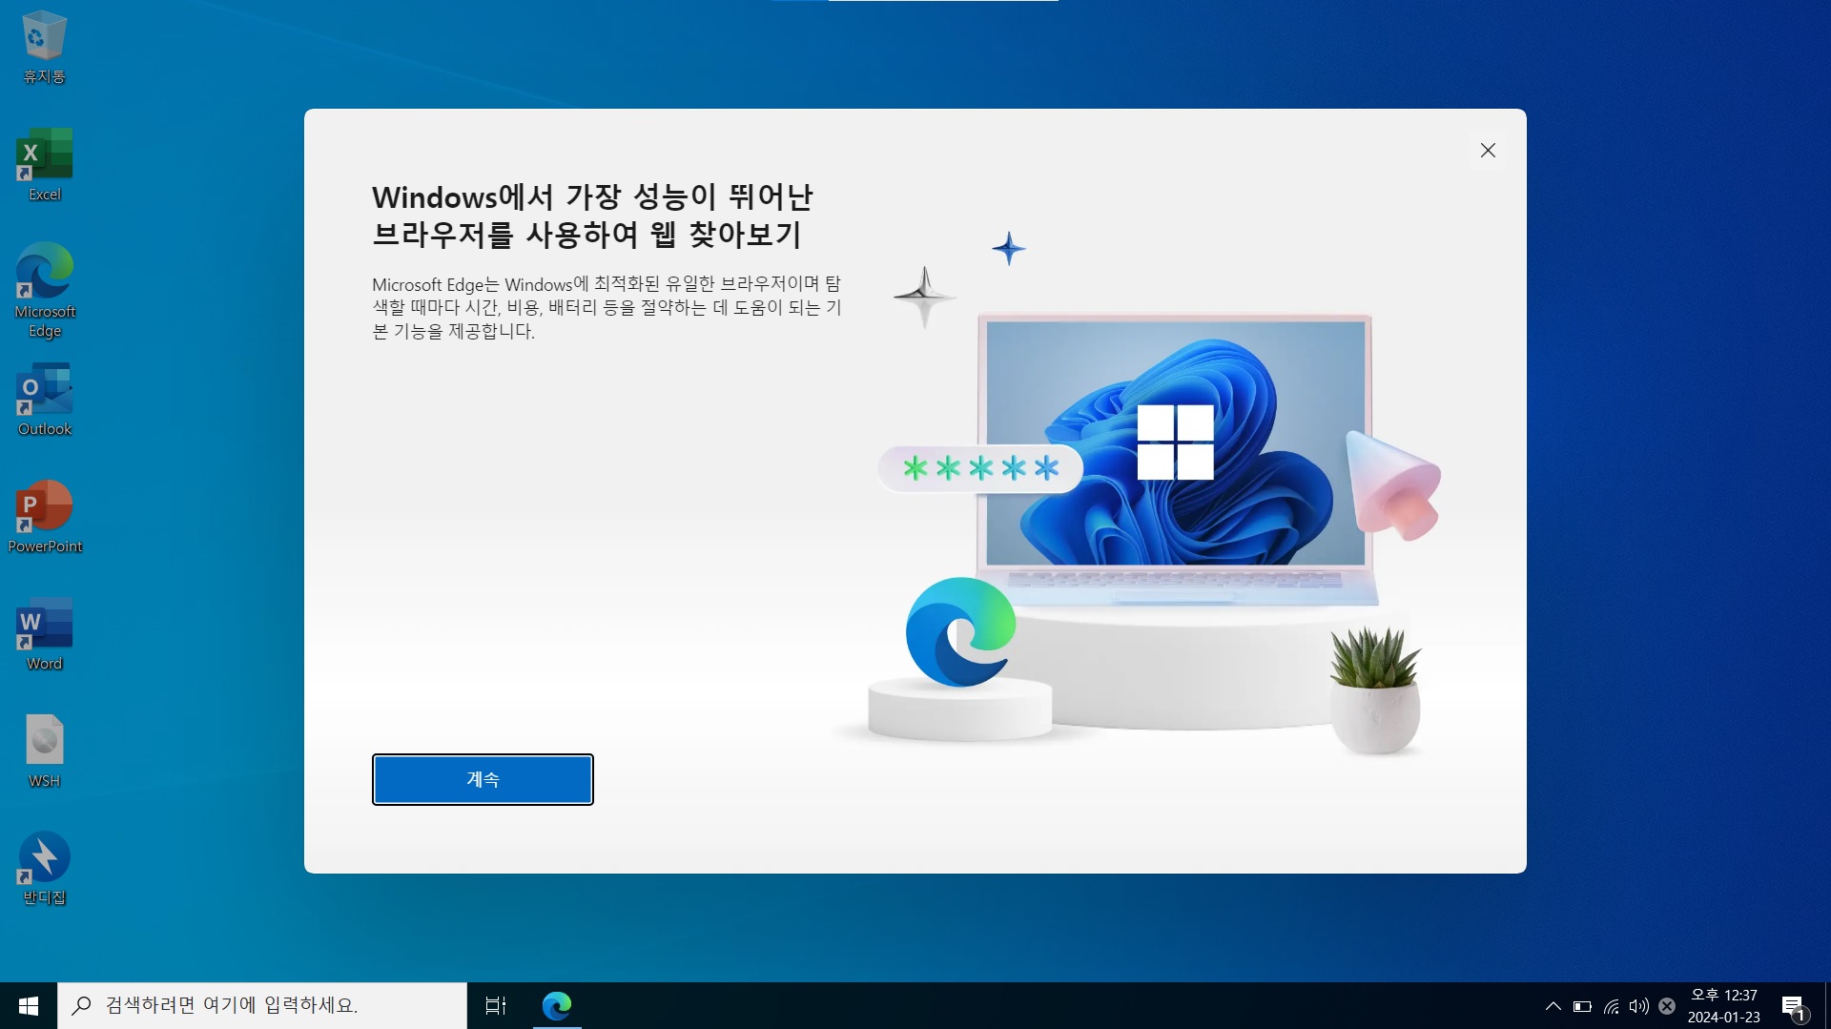
Task: Select the Outlook desktop shortcut
Action: 44,400
